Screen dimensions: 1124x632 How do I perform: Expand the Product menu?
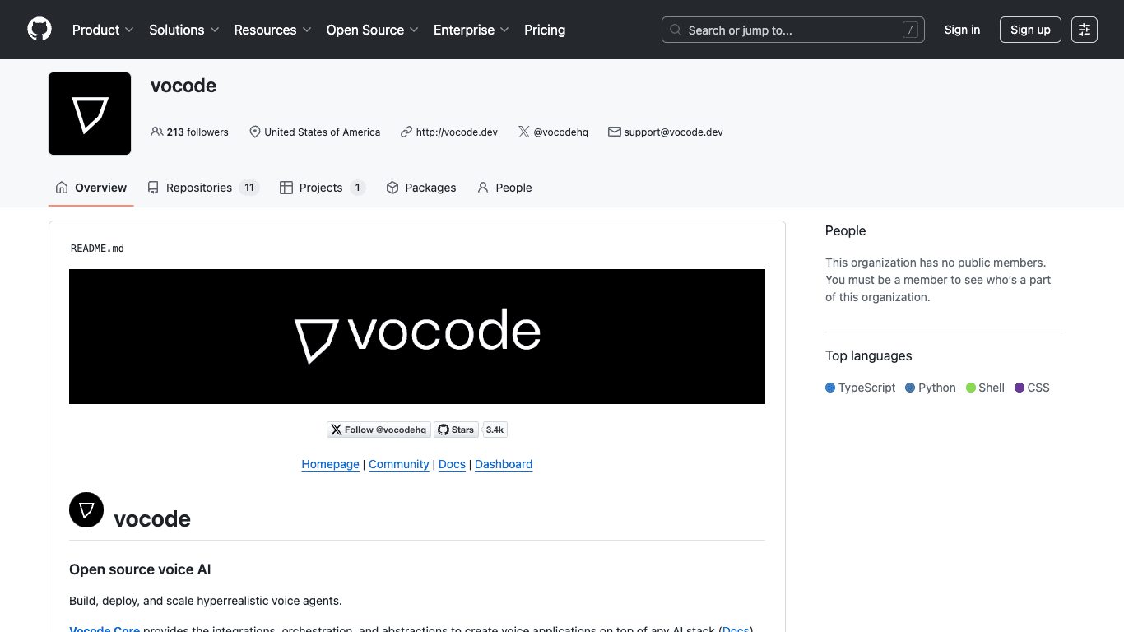(x=103, y=30)
